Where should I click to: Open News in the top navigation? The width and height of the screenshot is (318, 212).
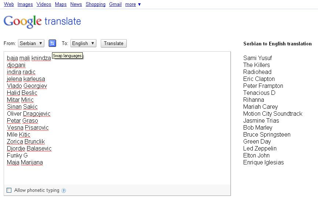(x=76, y=4)
